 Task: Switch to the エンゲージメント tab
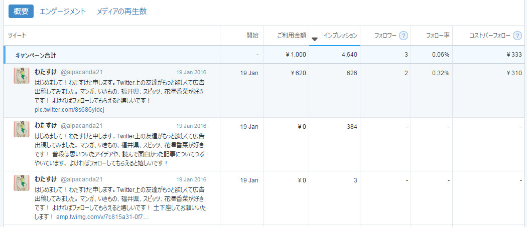[x=63, y=12]
